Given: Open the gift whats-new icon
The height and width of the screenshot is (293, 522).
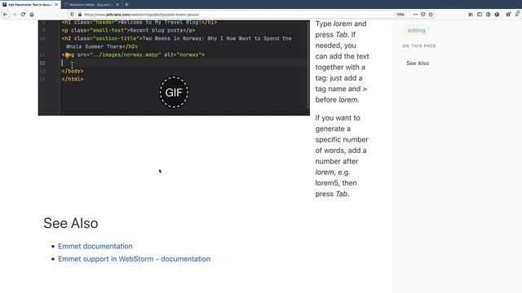Looking at the screenshot, I should 508,15.
